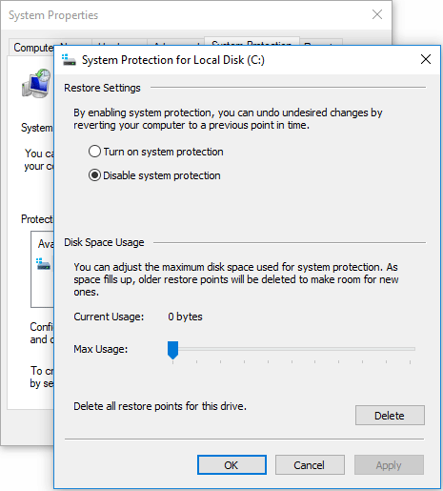The height and width of the screenshot is (491, 443).
Task: Close the System Properties window
Action: tap(377, 14)
